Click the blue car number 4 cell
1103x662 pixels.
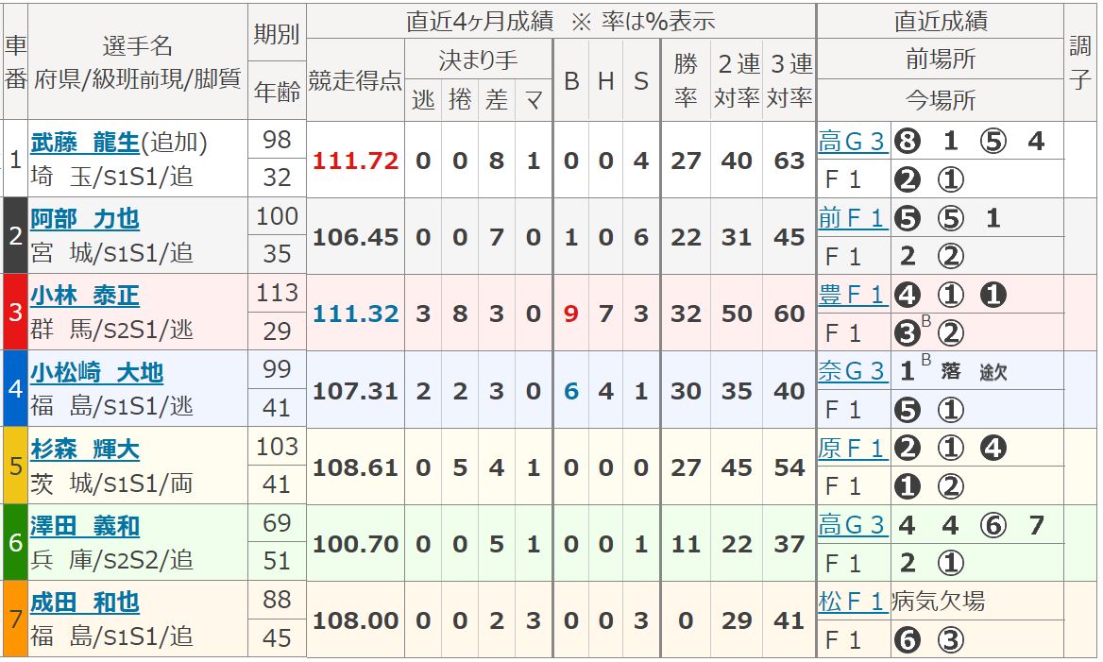14,389
